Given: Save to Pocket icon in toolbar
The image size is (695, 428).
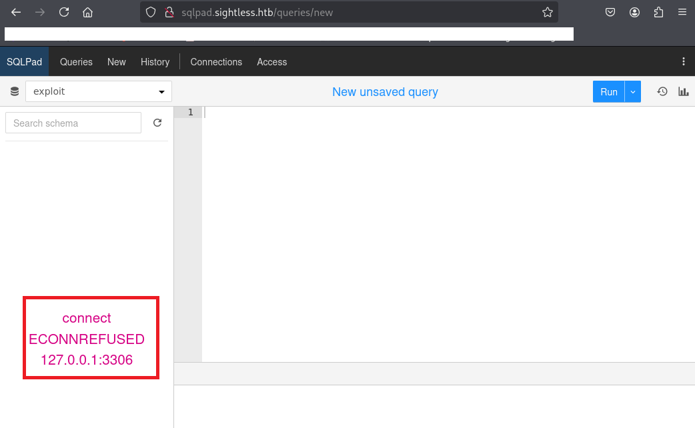Looking at the screenshot, I should point(610,12).
